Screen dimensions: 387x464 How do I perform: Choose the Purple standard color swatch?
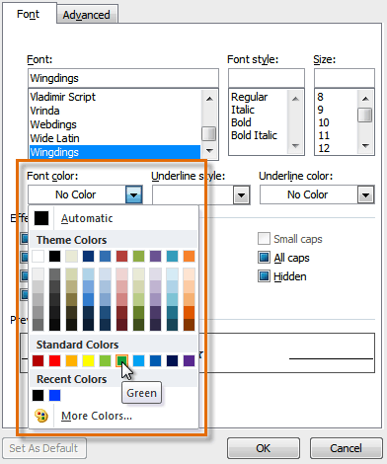189,361
